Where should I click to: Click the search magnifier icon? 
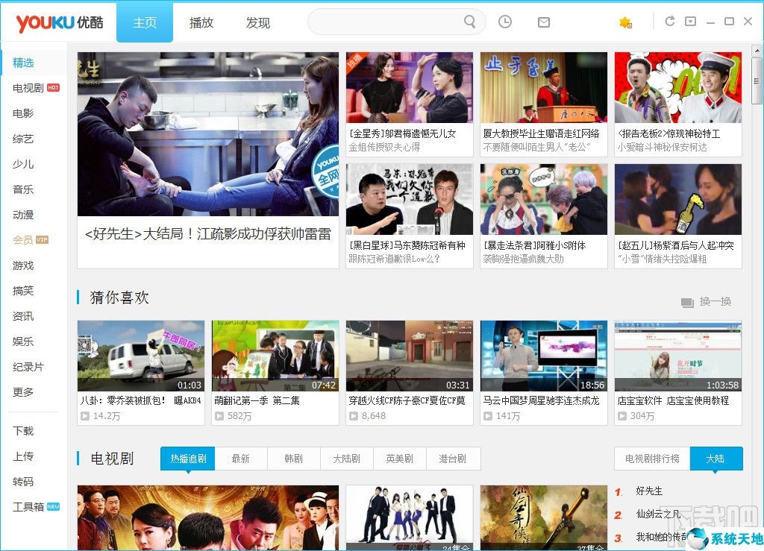coord(469,22)
